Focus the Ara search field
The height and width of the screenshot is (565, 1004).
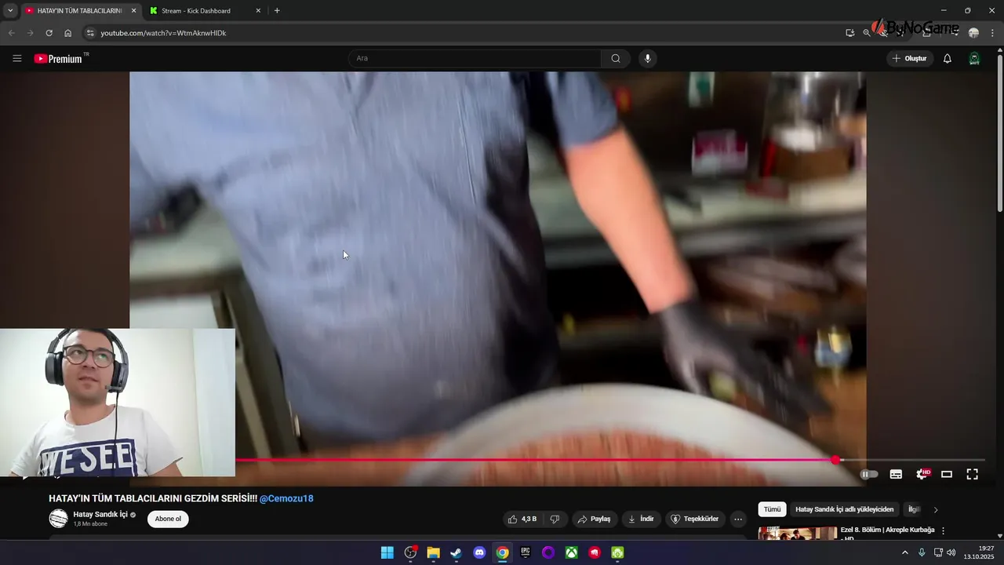[x=475, y=58]
